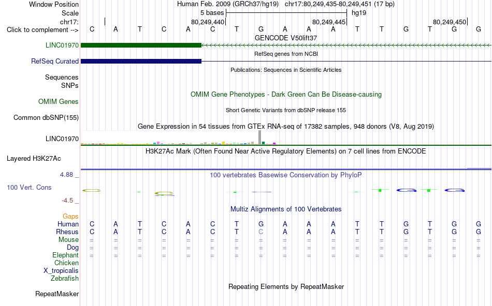This screenshot has height=306, width=492.
Task: Open Layered H3K27Ac track label
Action: tap(34, 159)
